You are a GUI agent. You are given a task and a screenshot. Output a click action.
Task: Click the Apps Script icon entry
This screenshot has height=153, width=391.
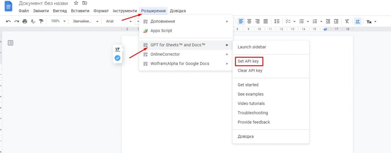click(x=145, y=31)
